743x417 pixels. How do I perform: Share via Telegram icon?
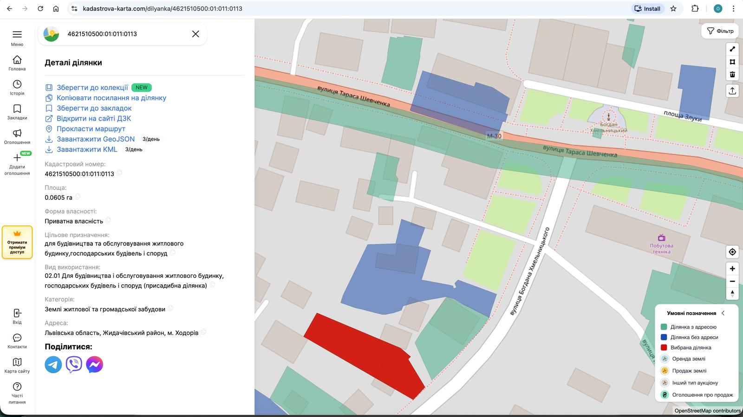[53, 365]
